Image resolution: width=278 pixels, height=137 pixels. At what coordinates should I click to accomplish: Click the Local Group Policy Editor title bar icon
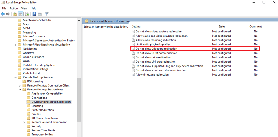click(3, 3)
